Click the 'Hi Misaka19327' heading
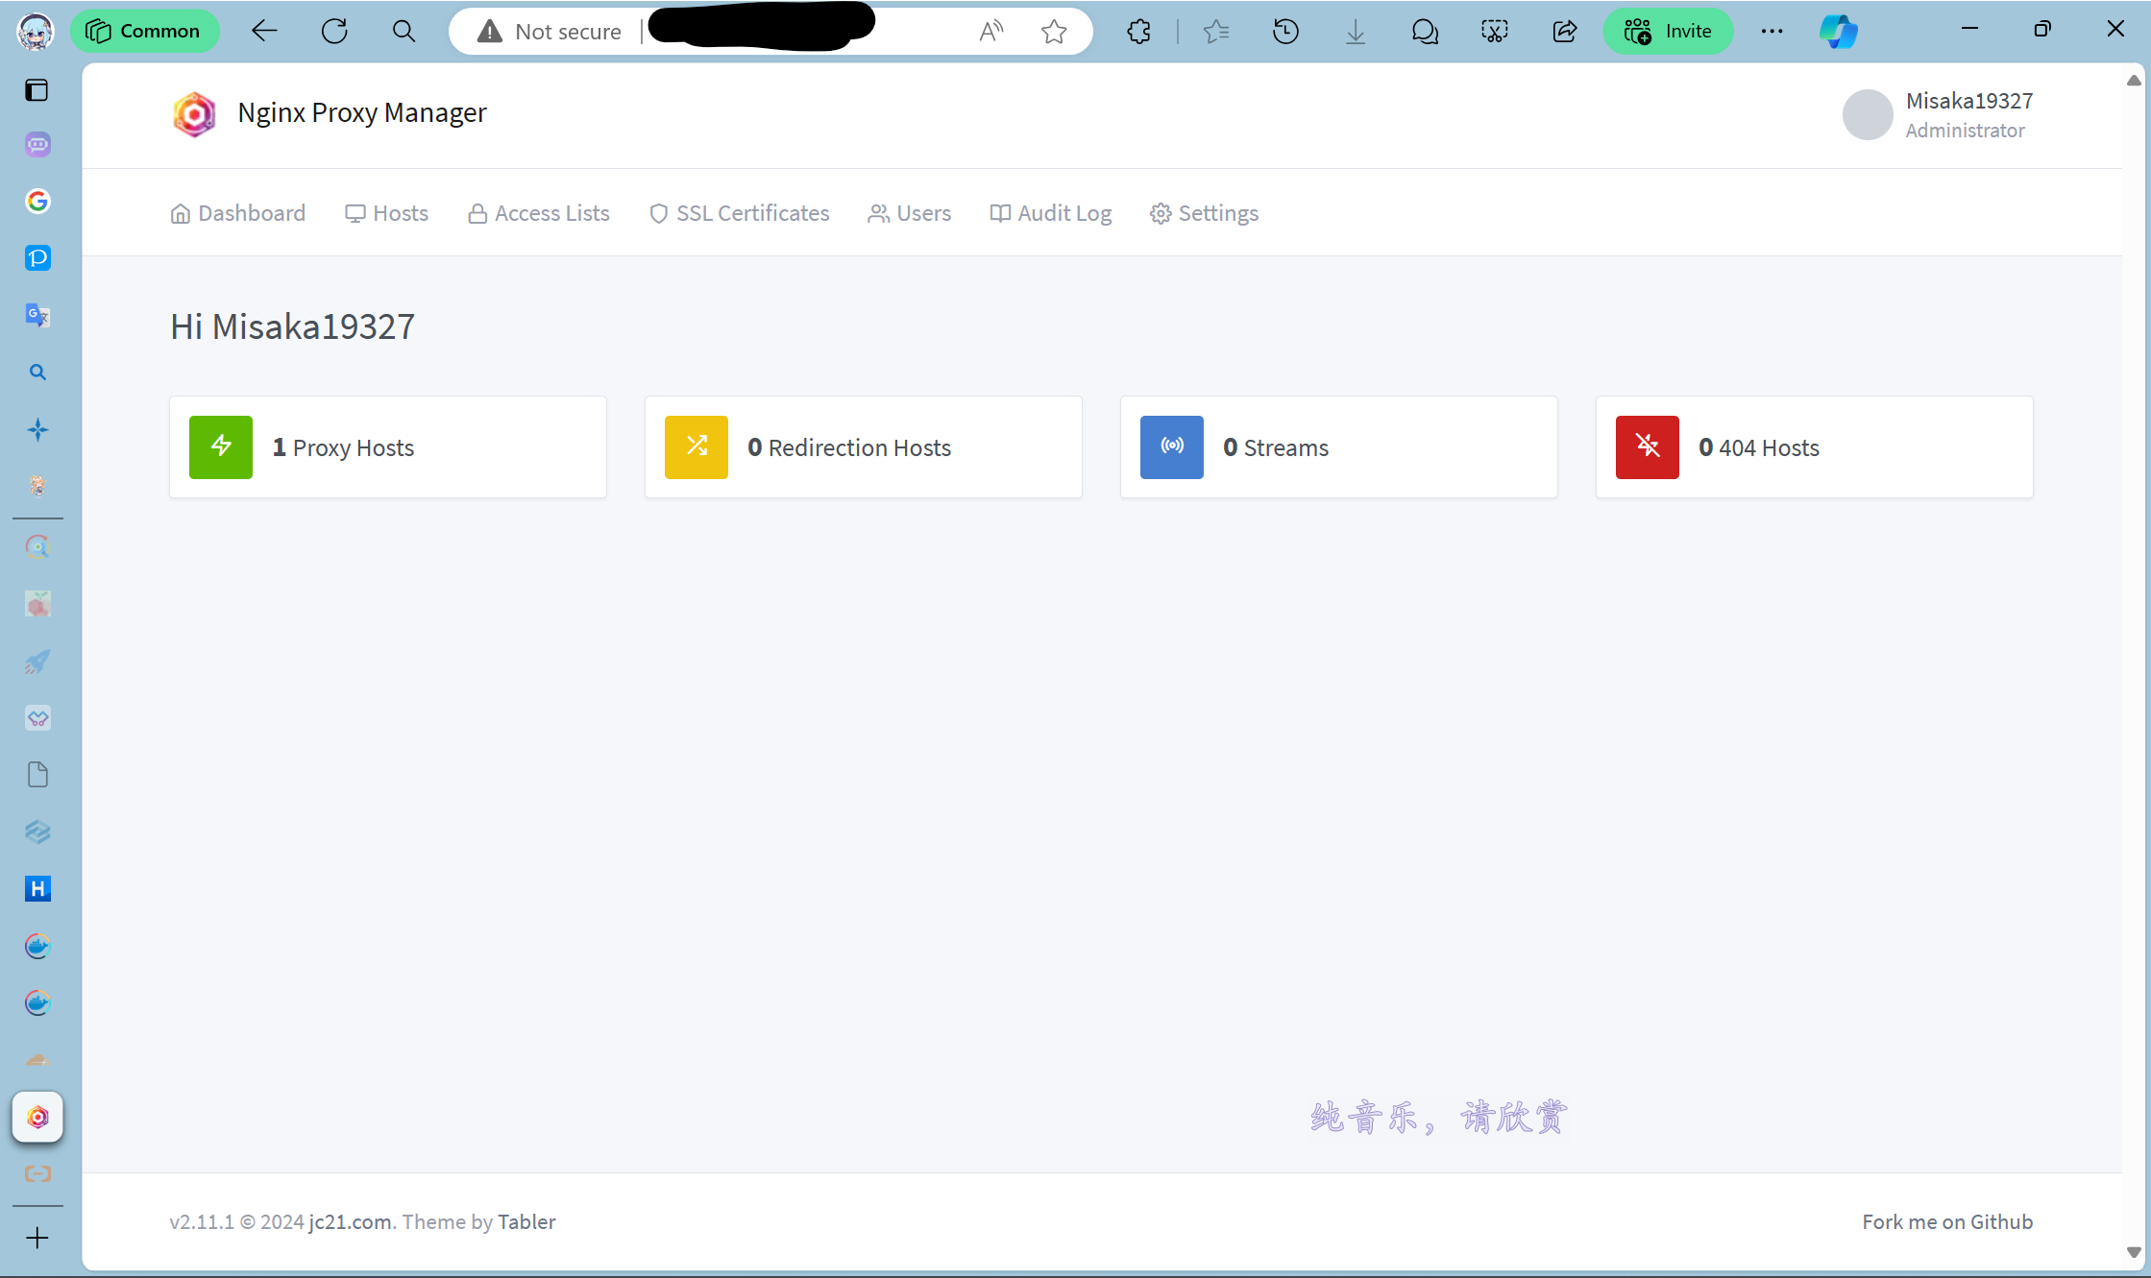 (292, 326)
